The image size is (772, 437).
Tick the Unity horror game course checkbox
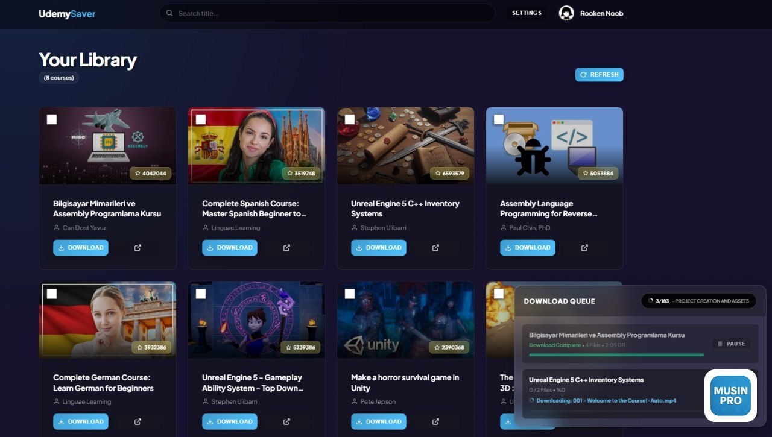[350, 294]
